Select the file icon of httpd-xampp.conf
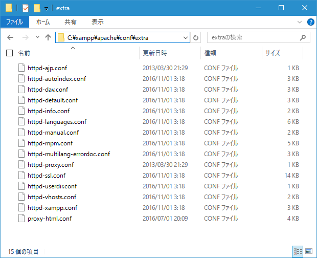Screen dimensions: 317x258 [x=21, y=208]
